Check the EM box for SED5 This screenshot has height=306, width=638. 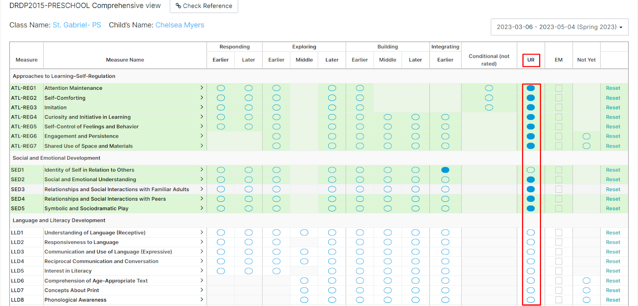[559, 208]
